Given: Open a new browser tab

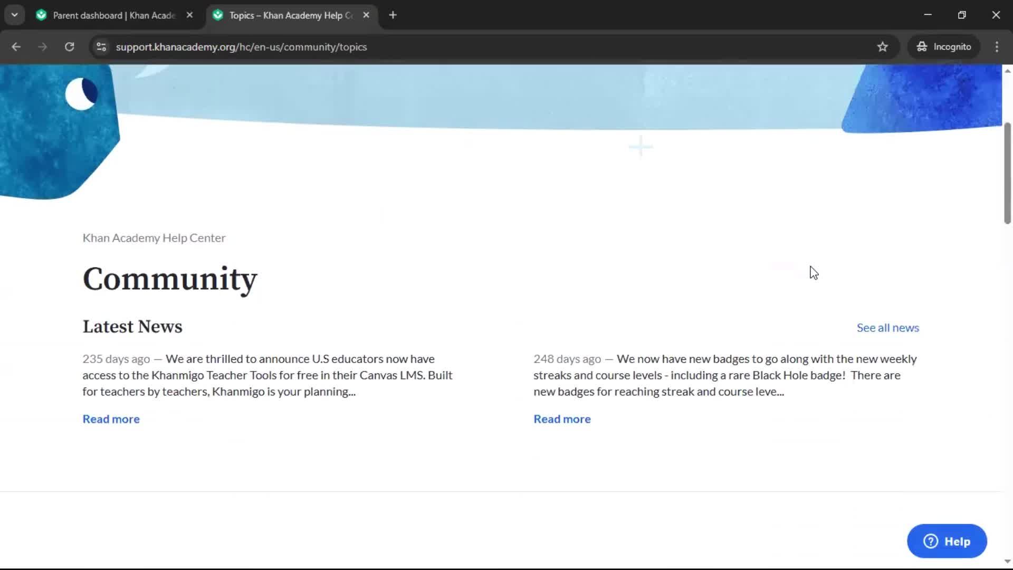Looking at the screenshot, I should tap(393, 15).
